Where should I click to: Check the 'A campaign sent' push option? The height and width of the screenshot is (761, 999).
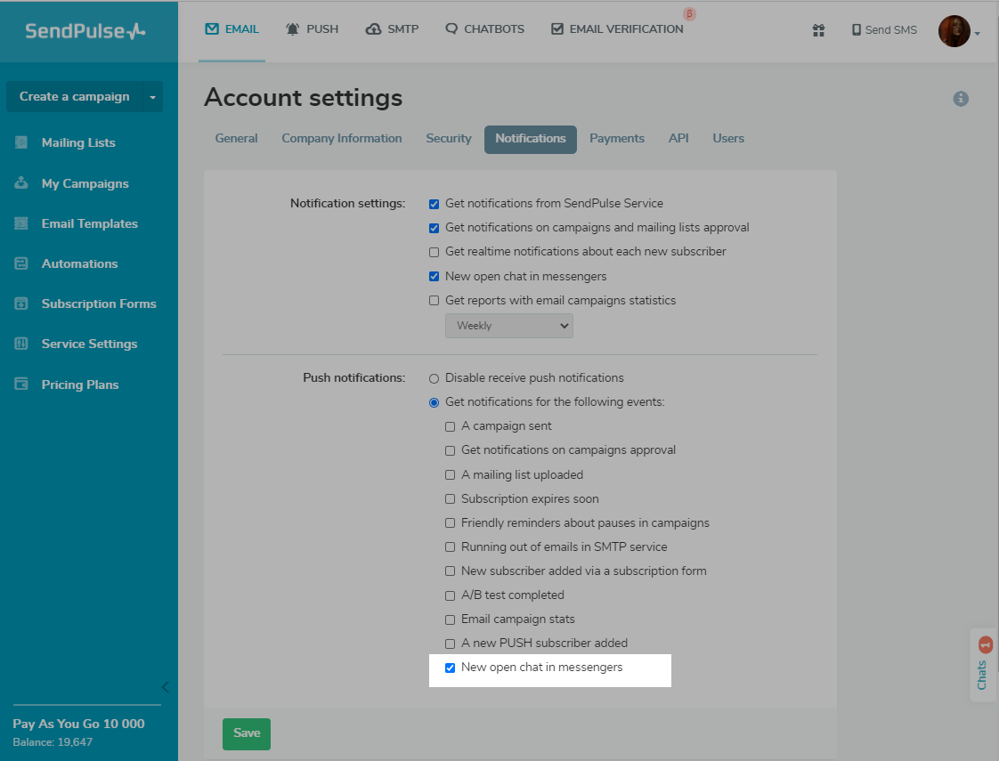pyautogui.click(x=451, y=426)
